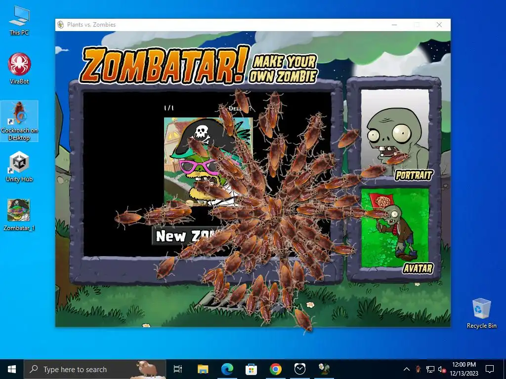The image size is (506, 379).
Task: Open network status tray icon
Action: point(430,369)
